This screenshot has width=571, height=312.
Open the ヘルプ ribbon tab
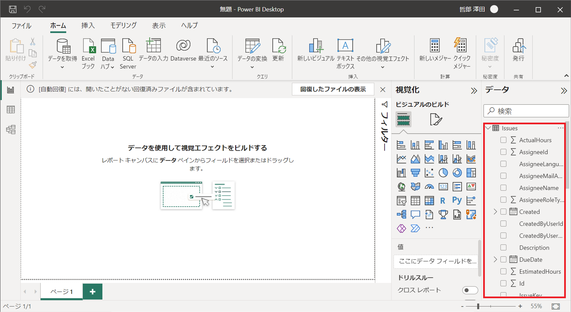(x=190, y=26)
